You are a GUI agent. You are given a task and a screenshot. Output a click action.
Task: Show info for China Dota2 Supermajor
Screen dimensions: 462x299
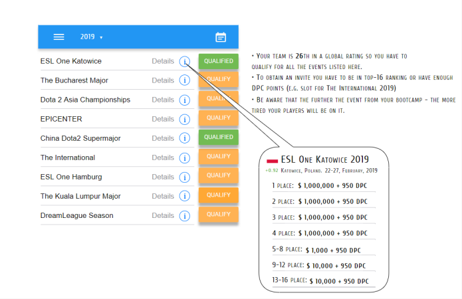[x=185, y=138]
